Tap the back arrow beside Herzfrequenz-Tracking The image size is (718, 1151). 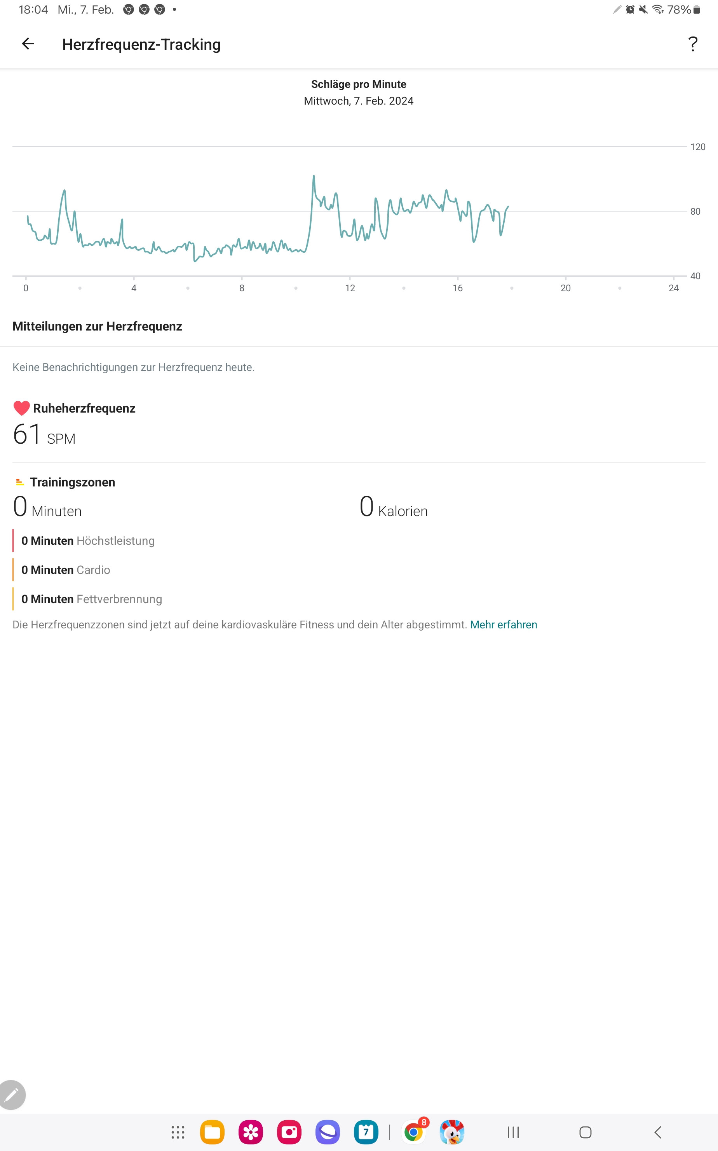28,44
